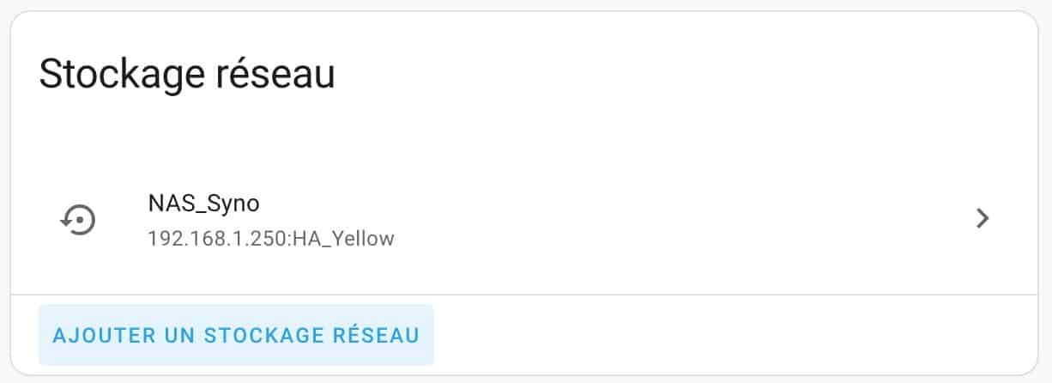Expand the NAS_Syno row with the arrow
This screenshot has height=383, width=1052.
[x=983, y=218]
